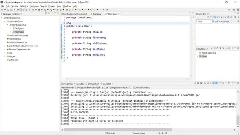240x135 pixels.
Task: Collapse the src/main/java folder node
Action: [4, 21]
